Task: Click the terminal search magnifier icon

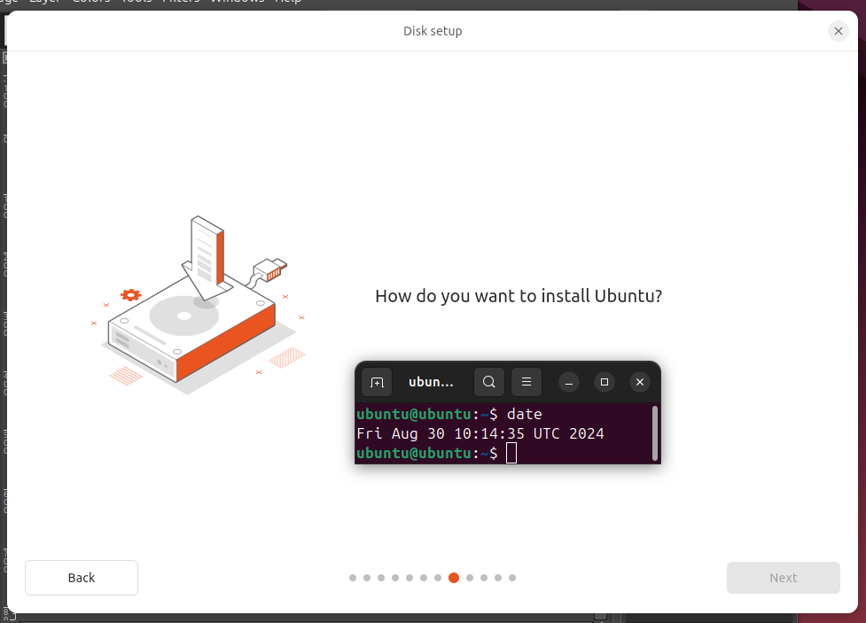Action: (488, 382)
